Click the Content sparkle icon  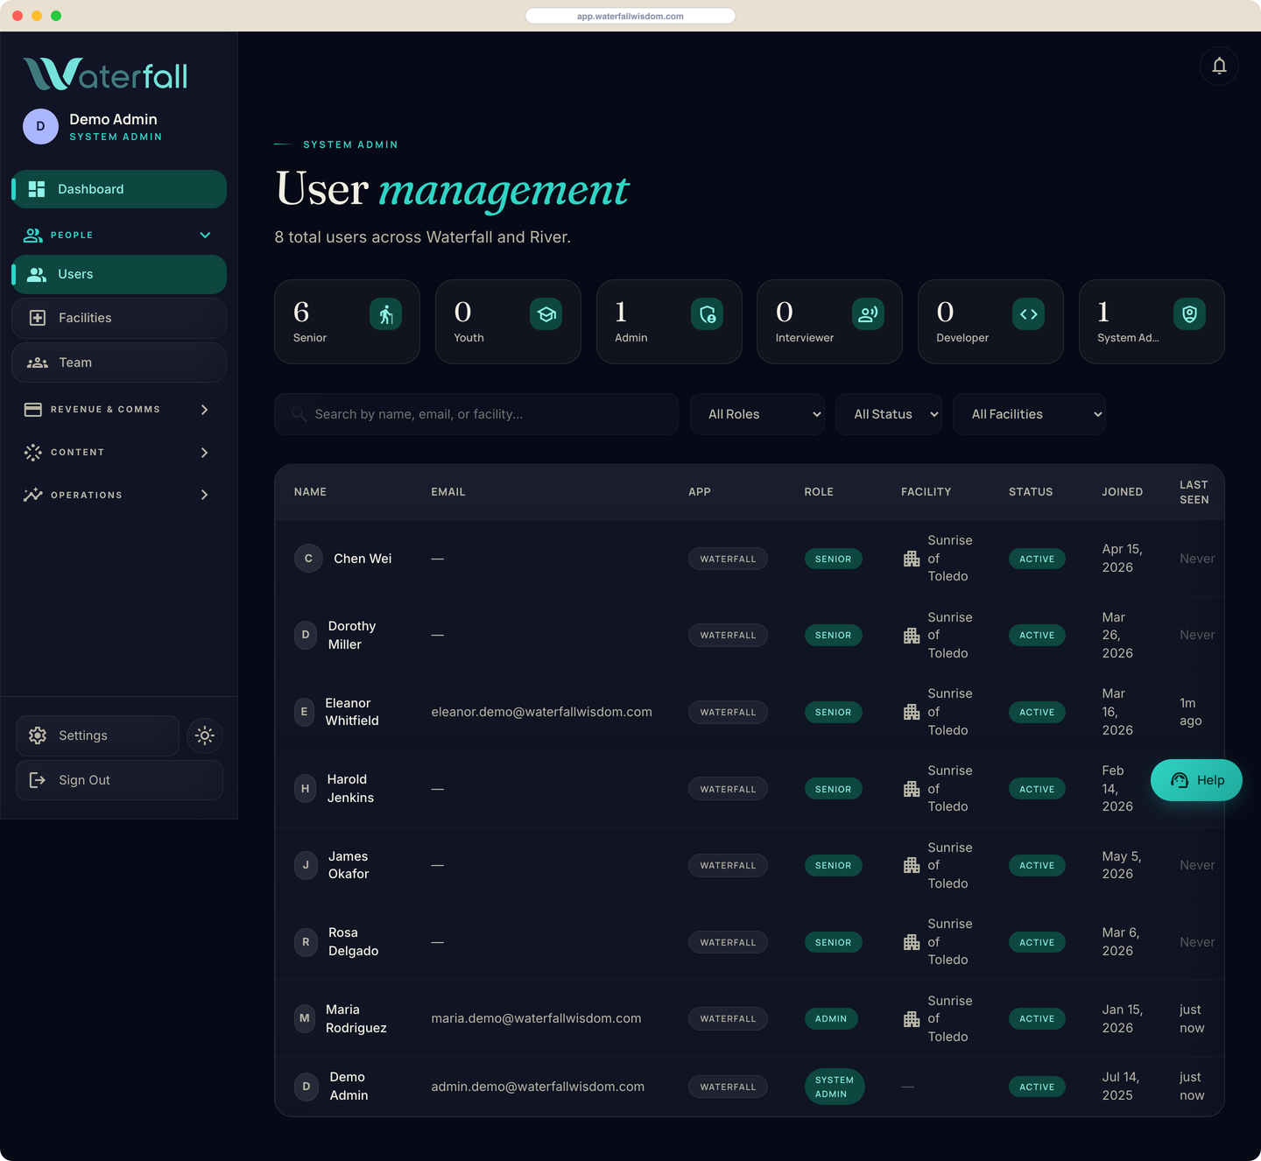(x=33, y=452)
